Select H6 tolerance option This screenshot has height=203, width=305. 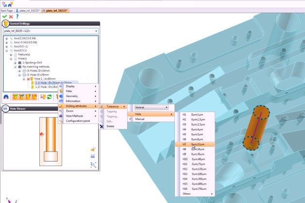[x=195, y=139]
